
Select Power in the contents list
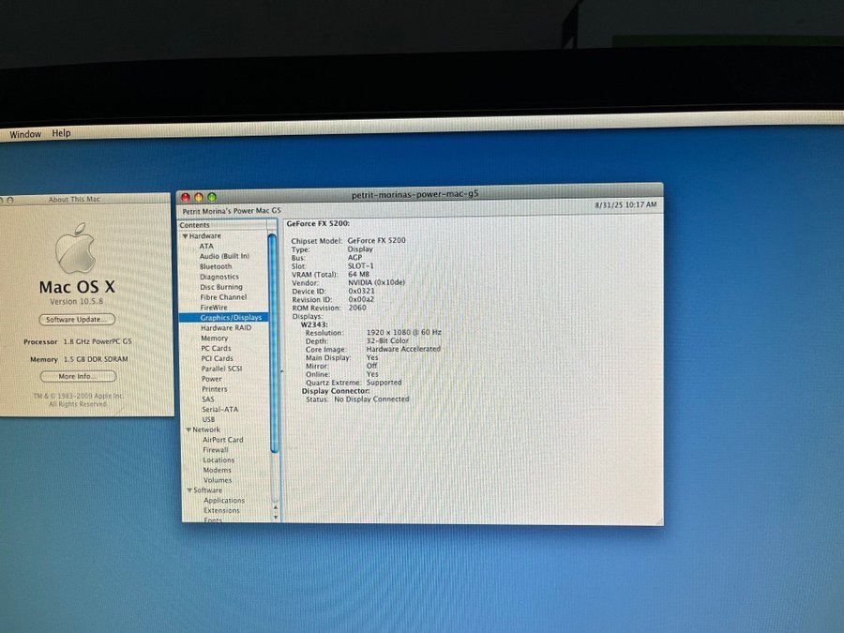[212, 379]
